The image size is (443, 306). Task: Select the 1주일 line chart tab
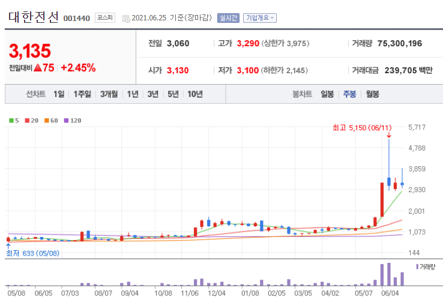pos(82,94)
